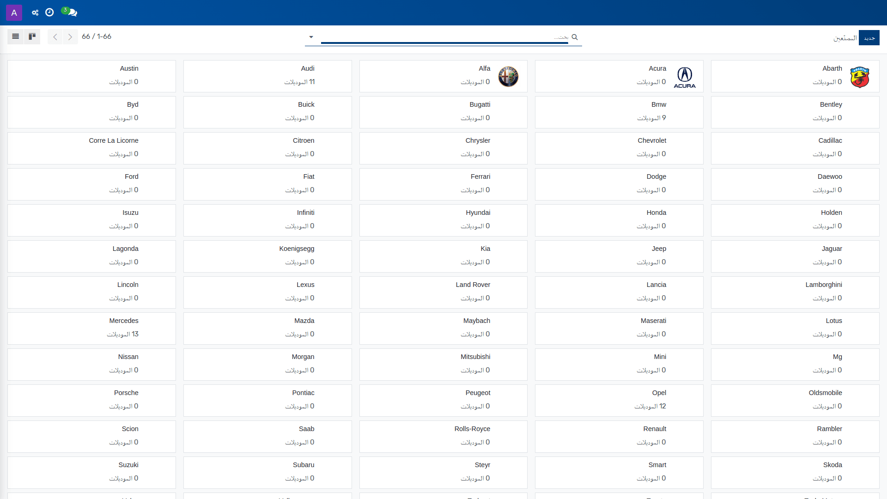Open the Jaguar brand card
The image size is (887, 499).
(795, 256)
